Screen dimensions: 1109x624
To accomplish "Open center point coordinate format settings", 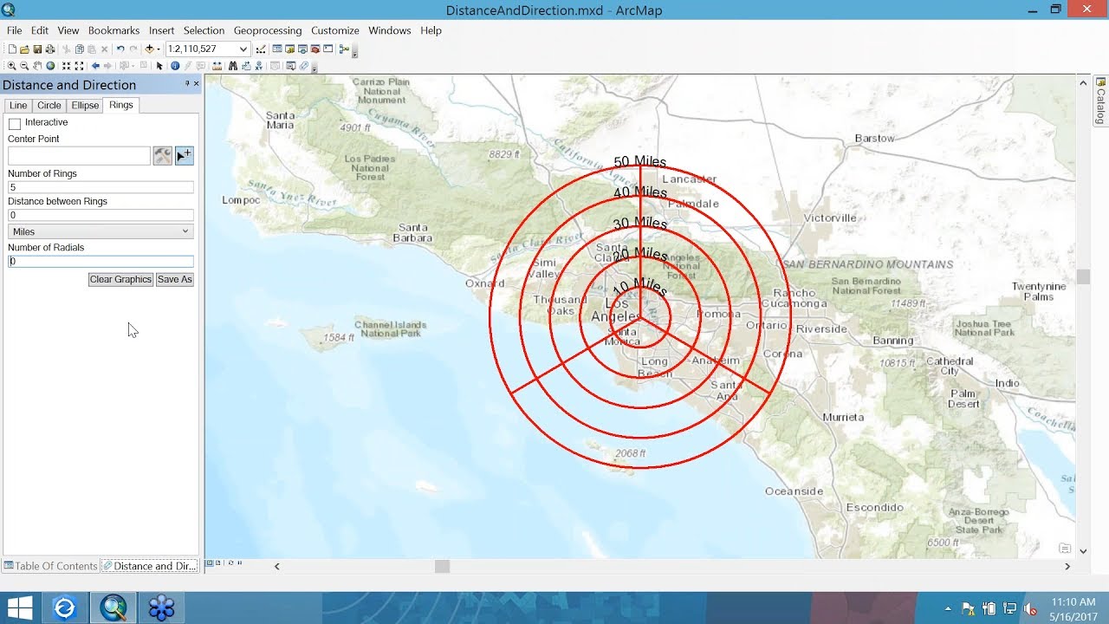I will click(x=163, y=156).
